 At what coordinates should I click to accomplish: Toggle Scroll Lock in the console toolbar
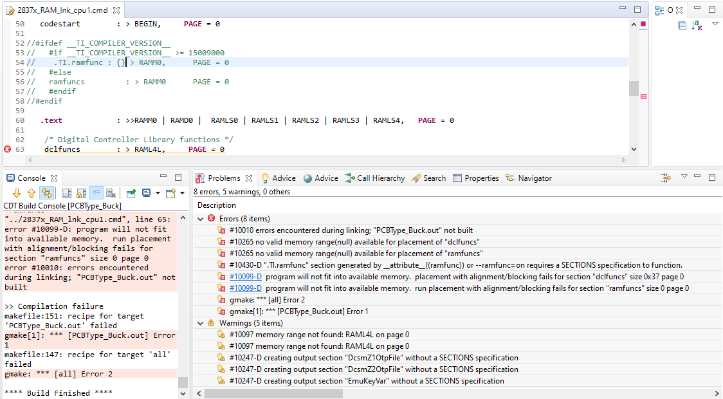pos(81,193)
